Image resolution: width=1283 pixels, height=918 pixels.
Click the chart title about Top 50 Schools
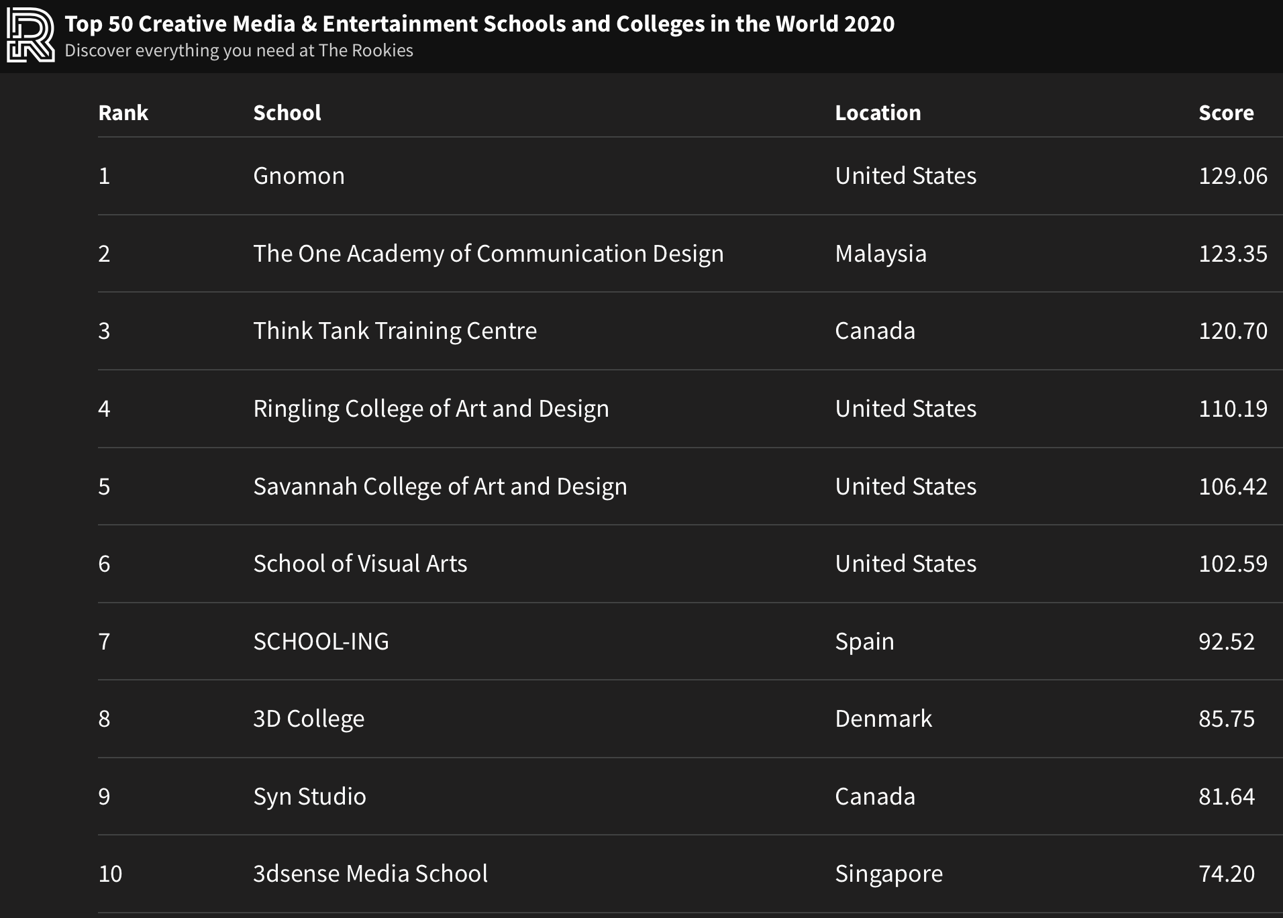pyautogui.click(x=479, y=24)
